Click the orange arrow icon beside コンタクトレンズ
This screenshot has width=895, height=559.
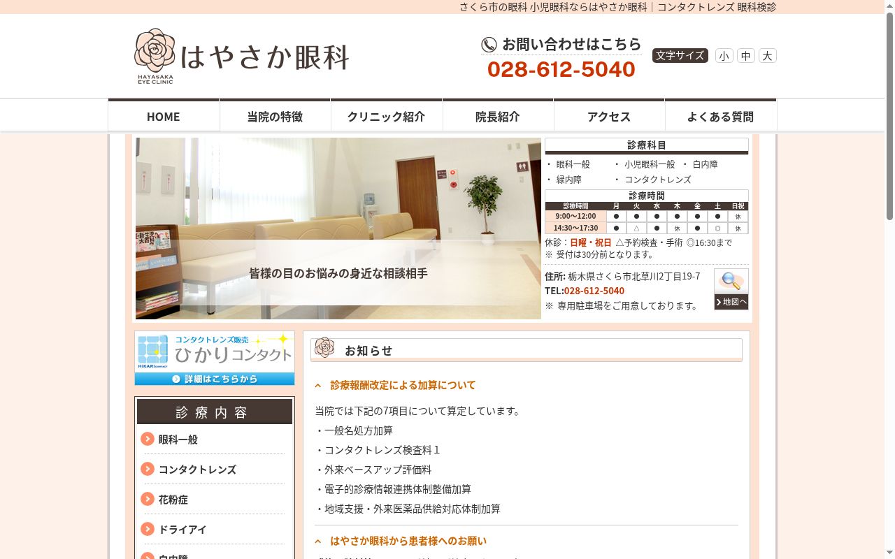pyautogui.click(x=148, y=469)
